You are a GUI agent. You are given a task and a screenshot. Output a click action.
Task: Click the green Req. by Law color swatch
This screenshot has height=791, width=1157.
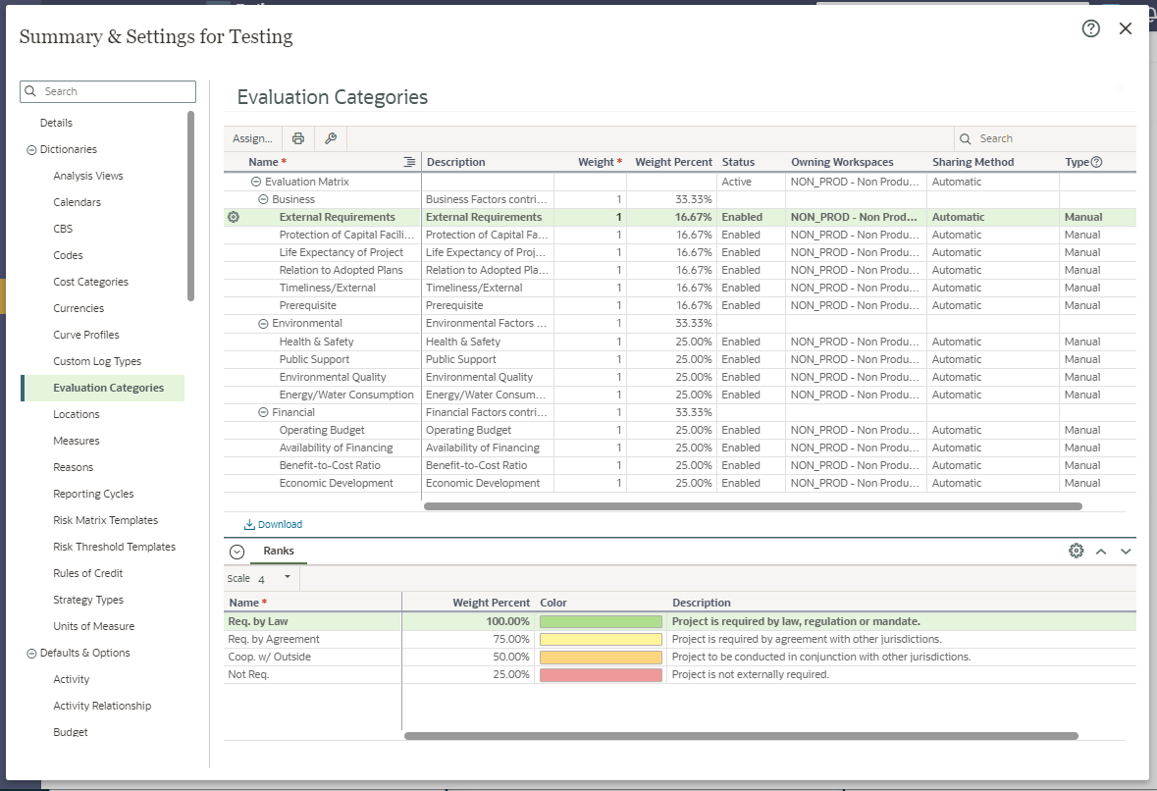(601, 621)
